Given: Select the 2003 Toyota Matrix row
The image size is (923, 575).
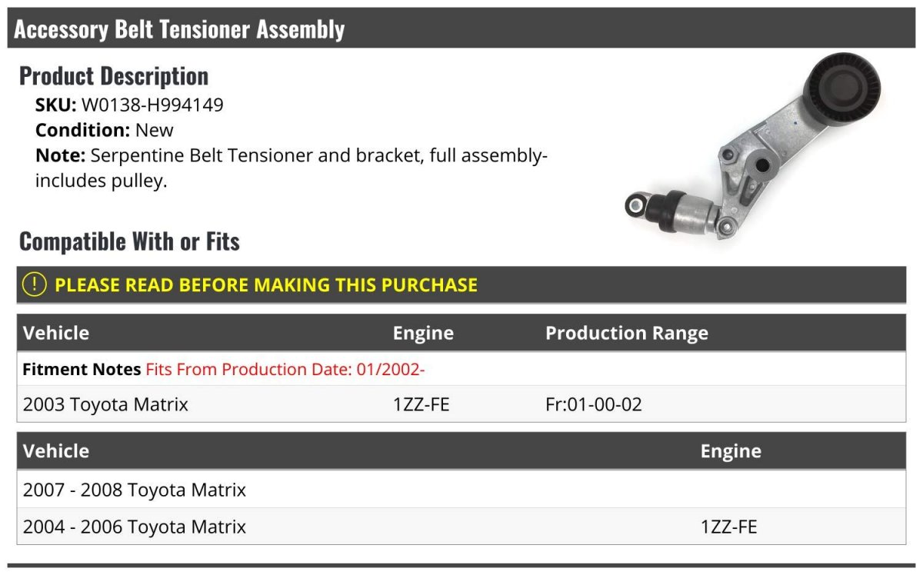Looking at the screenshot, I should 105,404.
